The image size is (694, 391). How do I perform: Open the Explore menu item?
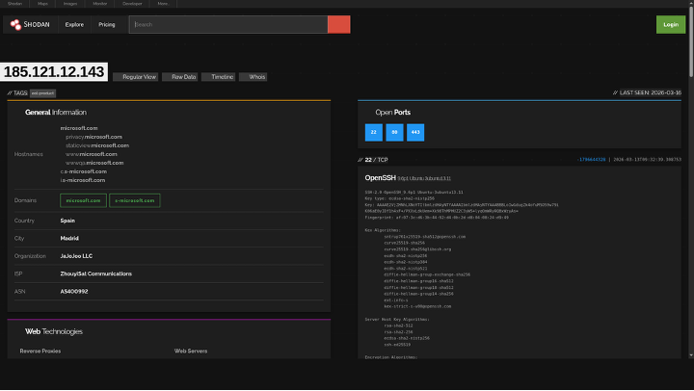pos(74,24)
